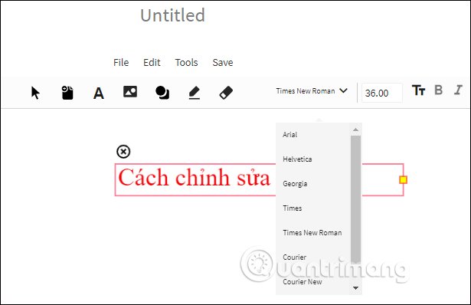Click the Untitled document title

(x=173, y=15)
